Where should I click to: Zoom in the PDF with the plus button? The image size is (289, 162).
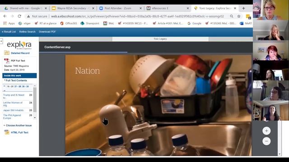(x=266, y=131)
